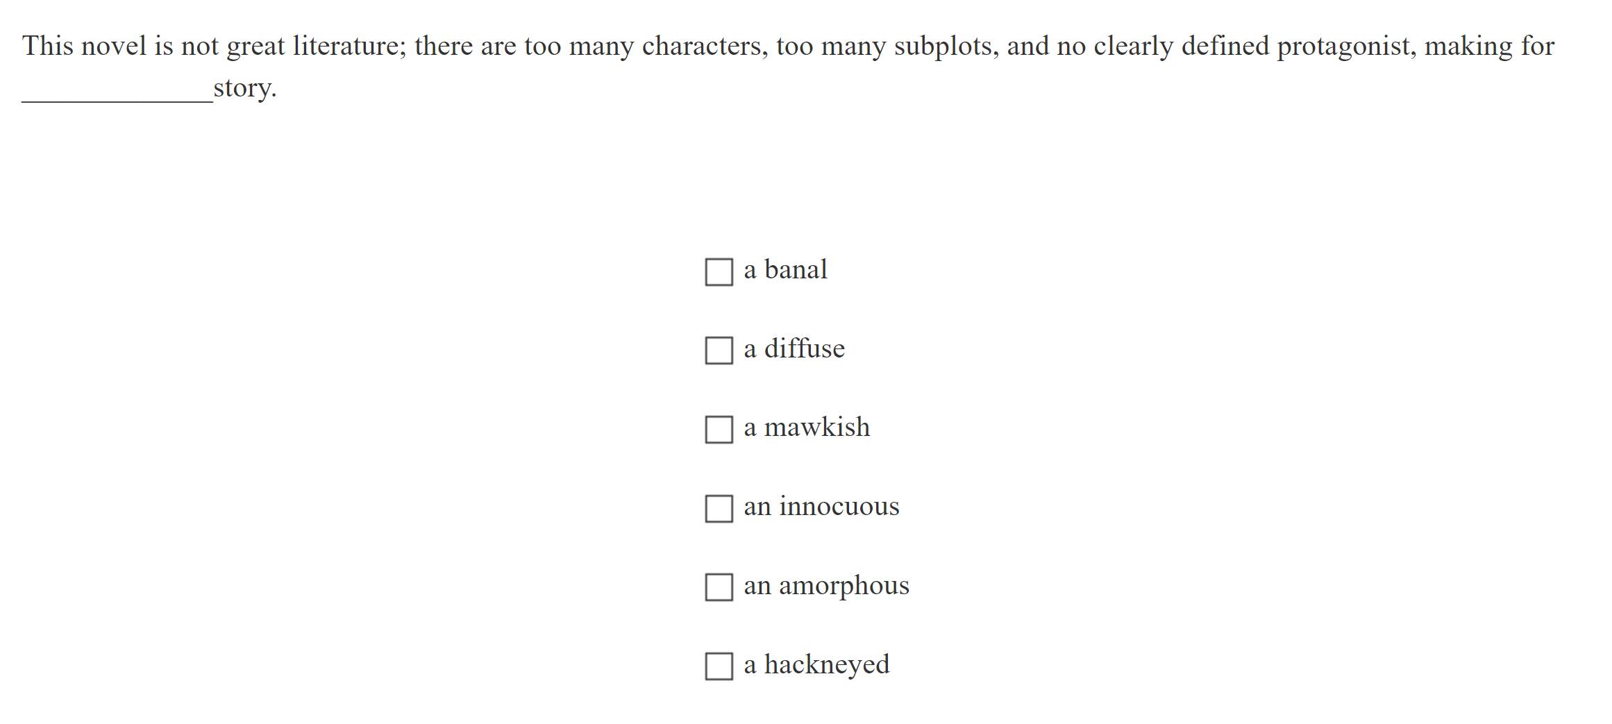Check the 'a banal' checkbox
The image size is (1612, 724).
pos(719,272)
